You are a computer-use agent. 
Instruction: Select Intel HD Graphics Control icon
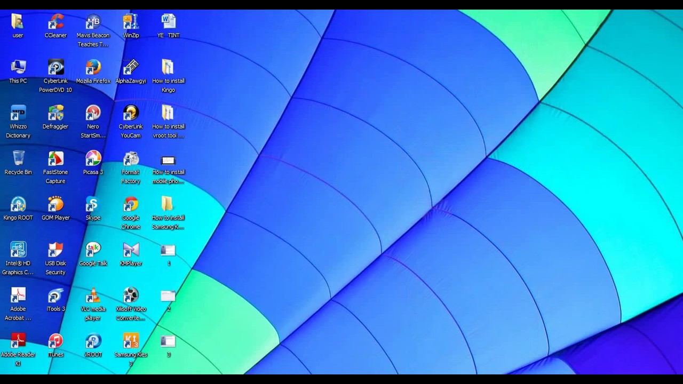pos(18,250)
